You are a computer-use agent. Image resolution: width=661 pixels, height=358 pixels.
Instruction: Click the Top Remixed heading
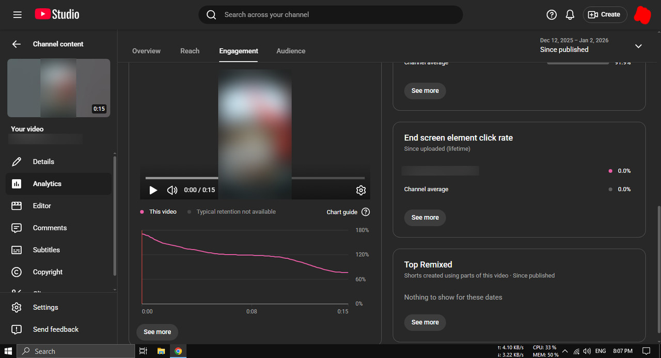click(x=428, y=264)
